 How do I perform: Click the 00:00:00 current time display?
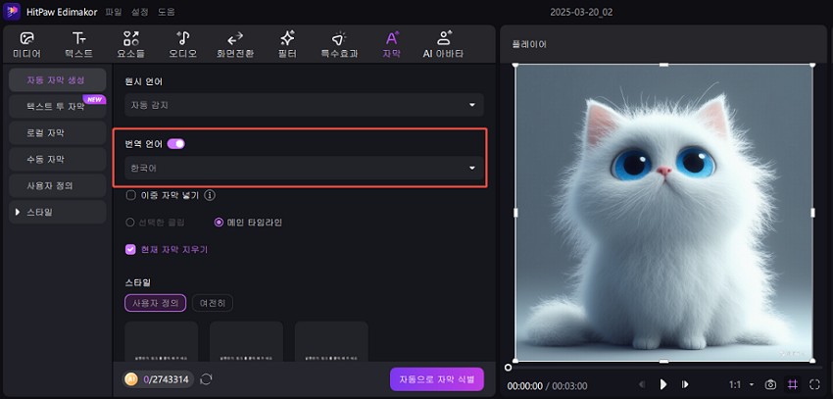[525, 385]
